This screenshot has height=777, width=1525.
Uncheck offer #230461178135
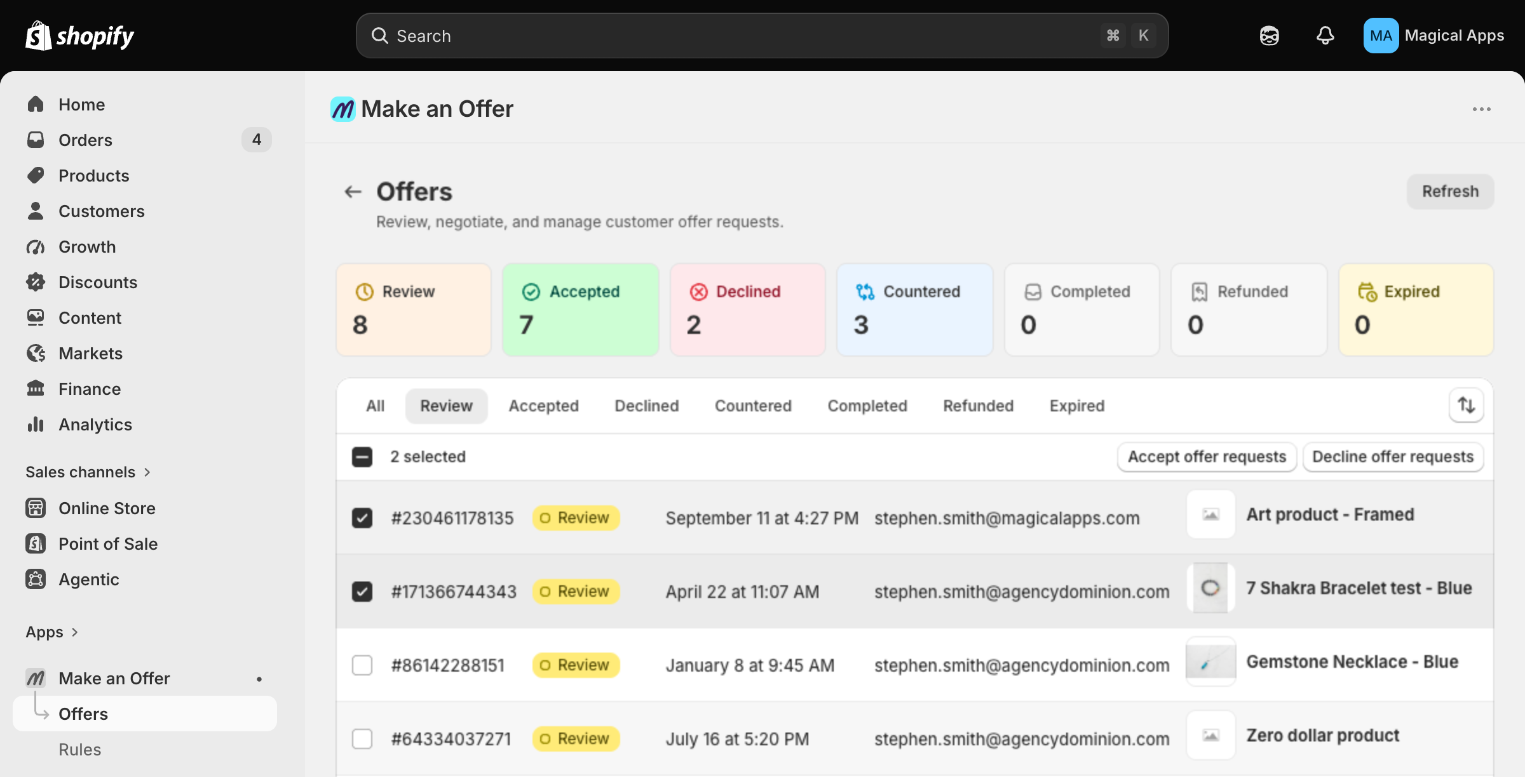coord(362,517)
